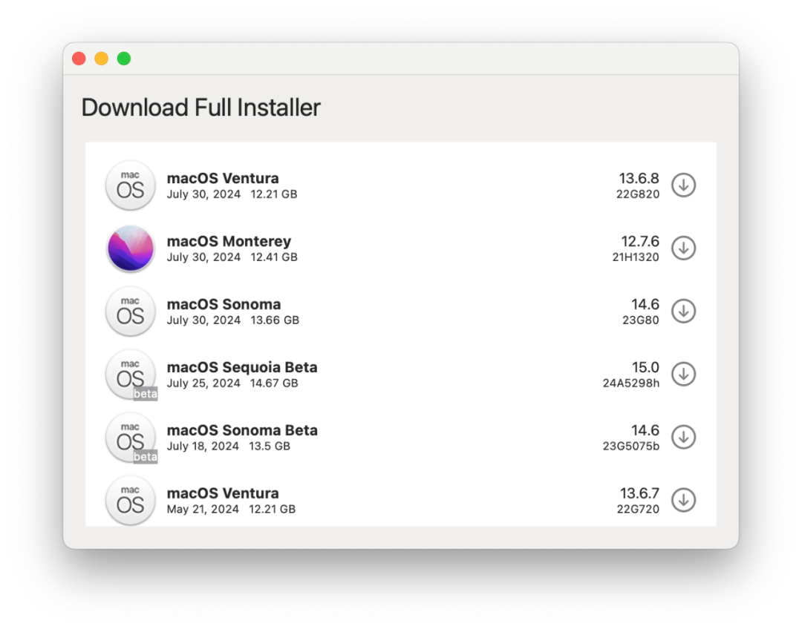Select the macOS Sequoia Beta icon

(130, 375)
